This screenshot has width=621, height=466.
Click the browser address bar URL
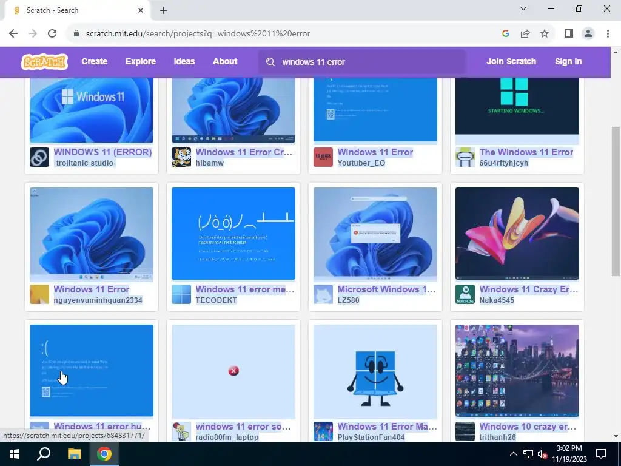[198, 34]
